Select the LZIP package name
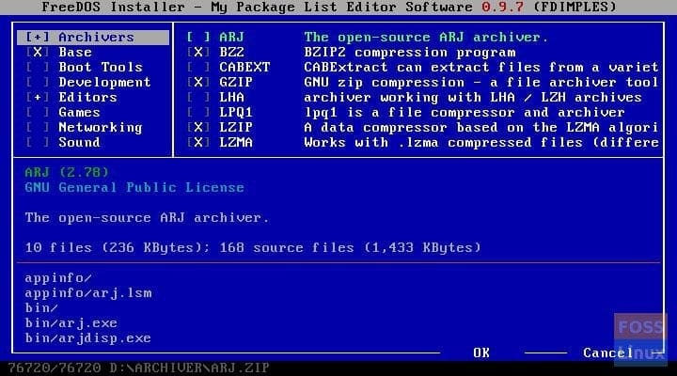This screenshot has height=376, width=677. (236, 128)
